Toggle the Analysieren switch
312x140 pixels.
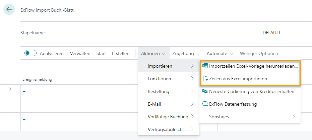(x=30, y=53)
